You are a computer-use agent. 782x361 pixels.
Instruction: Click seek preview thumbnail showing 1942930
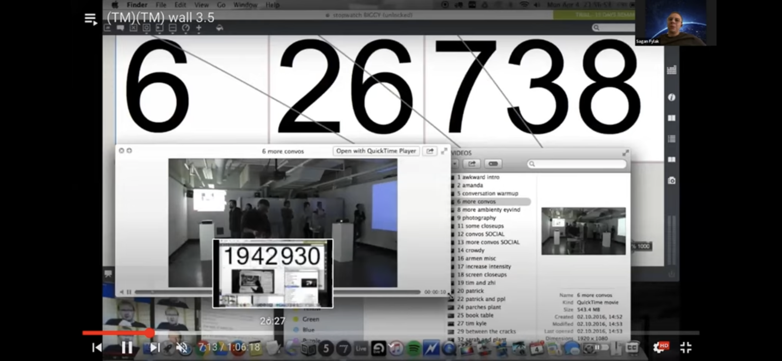[x=273, y=273]
